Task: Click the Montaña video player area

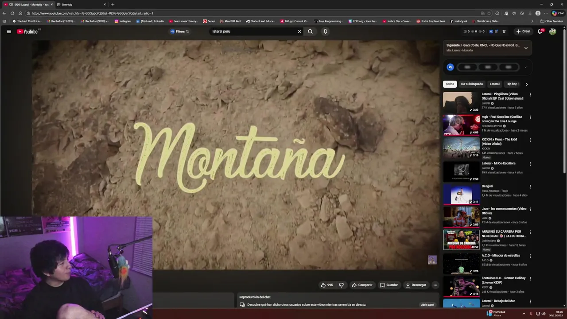Action: (x=235, y=155)
